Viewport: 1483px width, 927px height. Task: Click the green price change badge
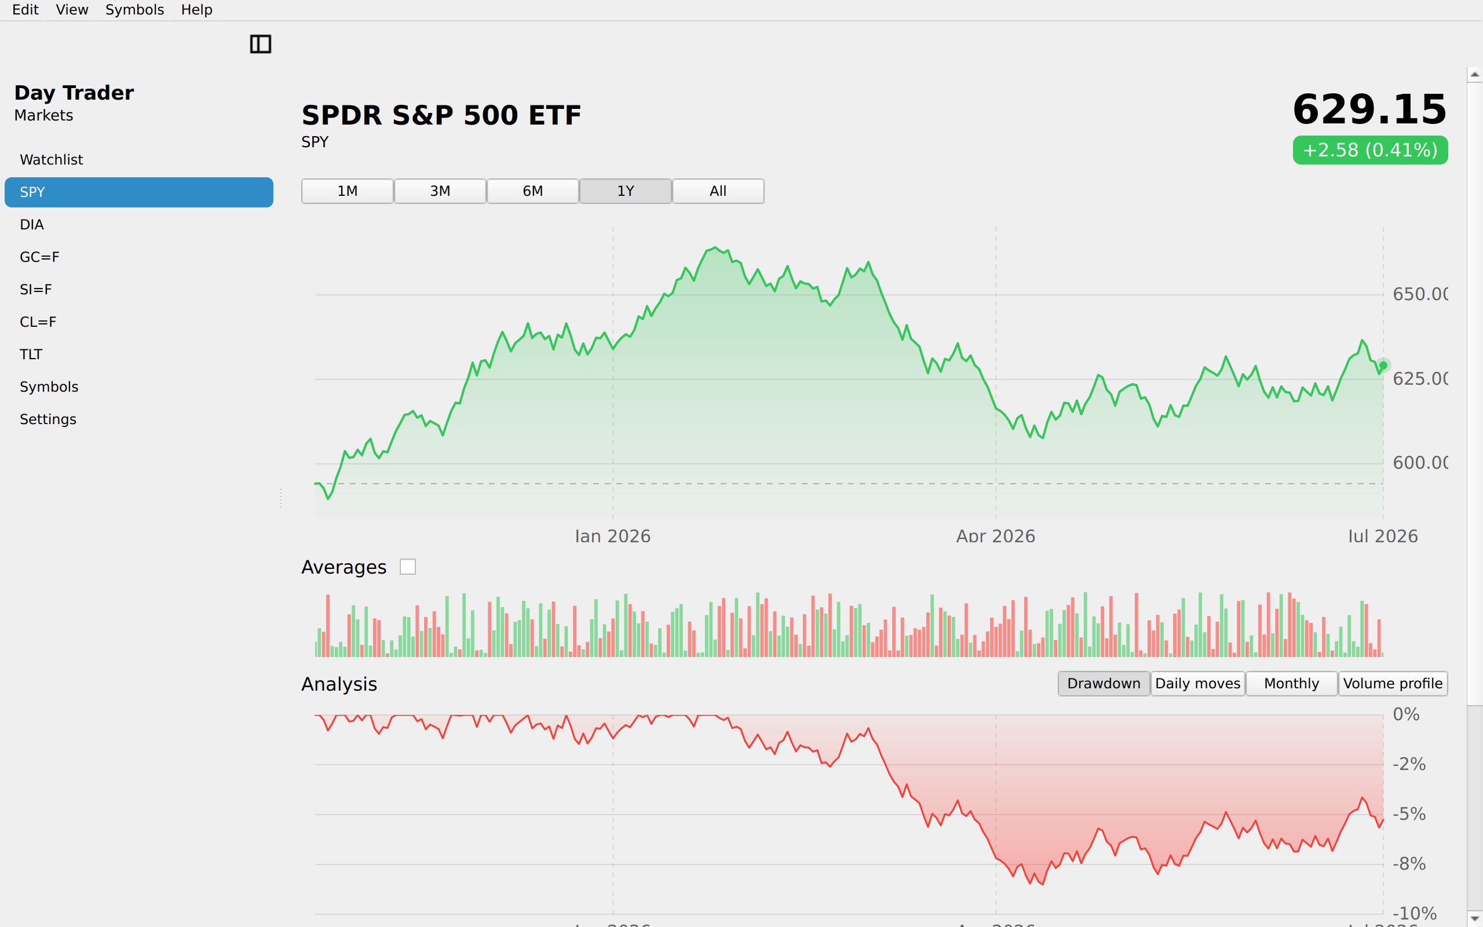pyautogui.click(x=1370, y=150)
